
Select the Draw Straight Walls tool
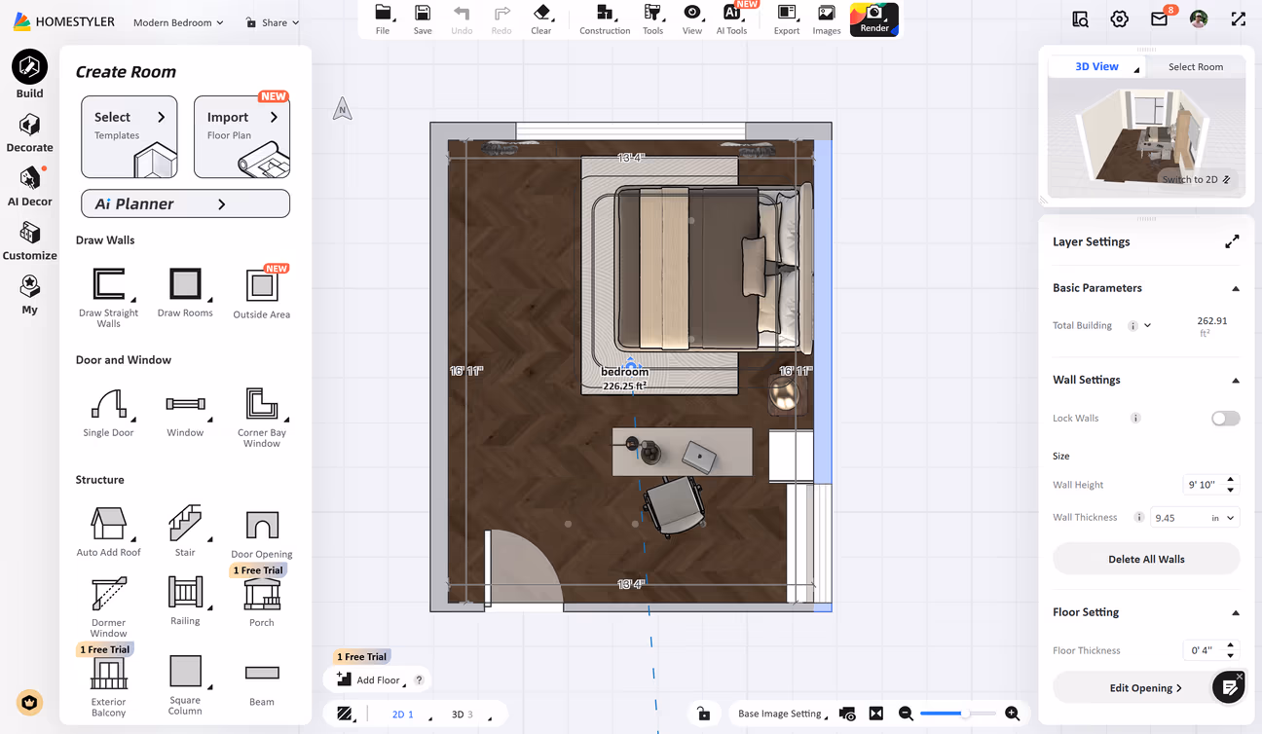[x=109, y=296]
